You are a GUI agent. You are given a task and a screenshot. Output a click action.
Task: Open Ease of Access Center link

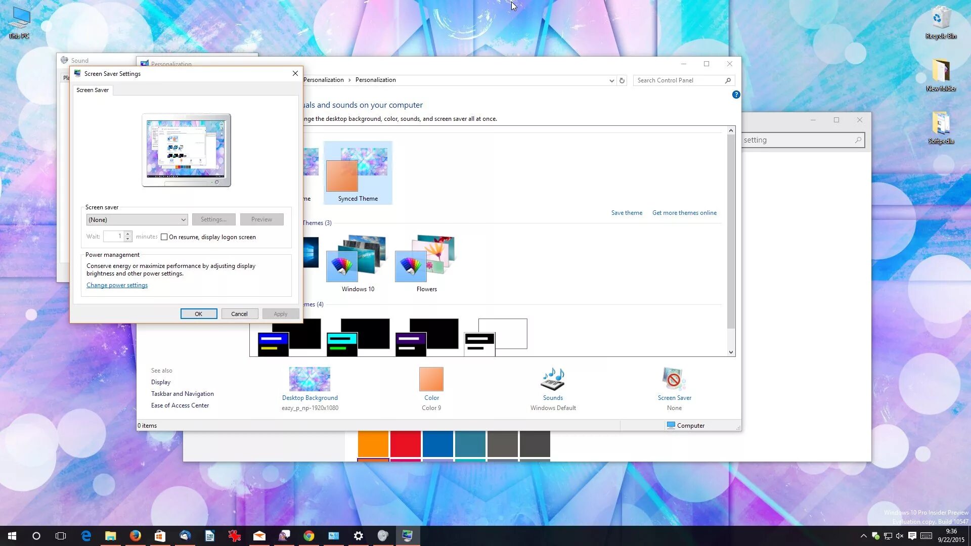180,405
